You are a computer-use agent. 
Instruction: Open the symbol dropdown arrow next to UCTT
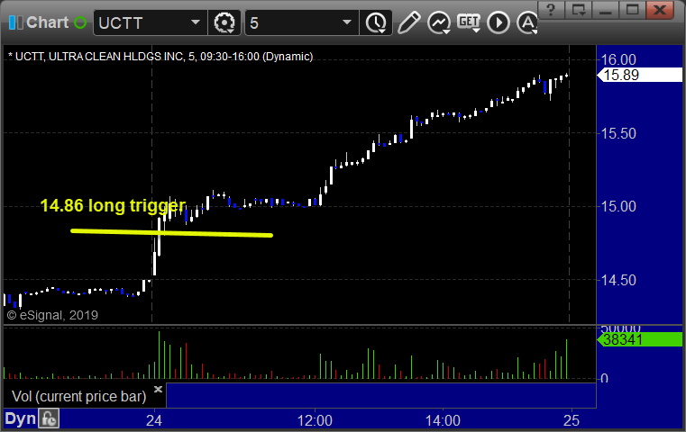pos(196,22)
